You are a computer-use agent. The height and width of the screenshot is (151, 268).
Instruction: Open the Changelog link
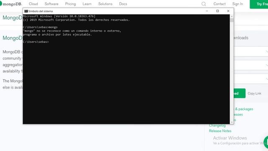pos(217,125)
